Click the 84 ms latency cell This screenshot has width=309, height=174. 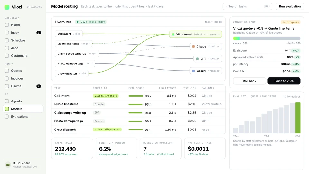172,96
